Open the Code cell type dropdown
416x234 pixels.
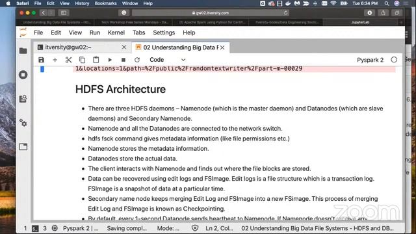coord(167,60)
